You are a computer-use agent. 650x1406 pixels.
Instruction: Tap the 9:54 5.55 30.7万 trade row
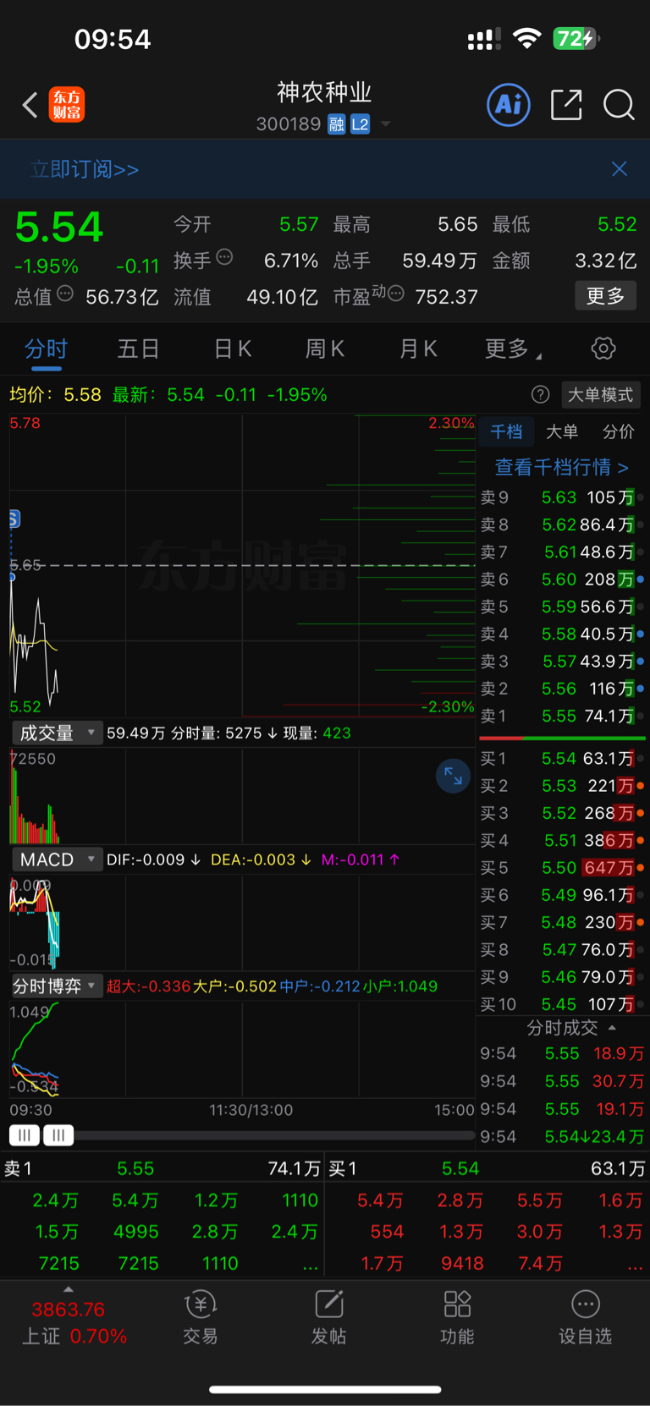click(x=562, y=1081)
